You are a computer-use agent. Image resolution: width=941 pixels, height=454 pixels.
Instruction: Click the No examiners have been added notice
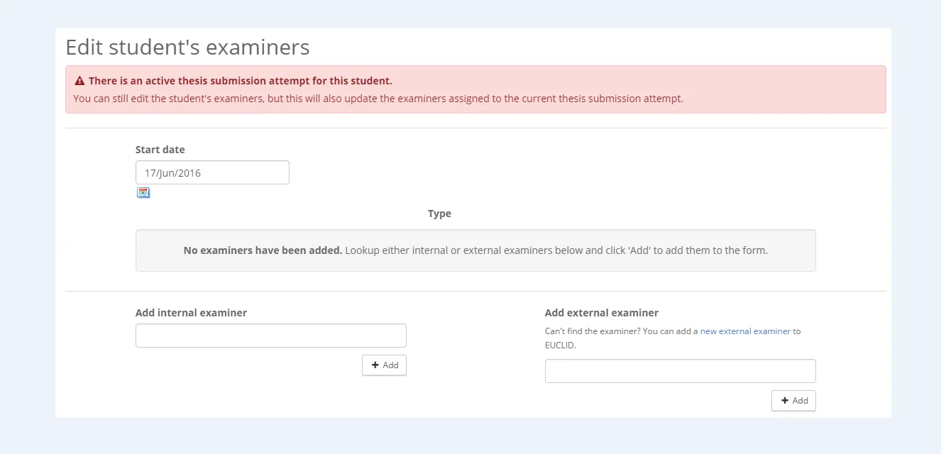[475, 250]
